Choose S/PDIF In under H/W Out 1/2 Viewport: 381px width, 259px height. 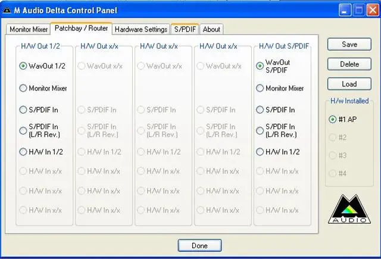click(x=23, y=110)
